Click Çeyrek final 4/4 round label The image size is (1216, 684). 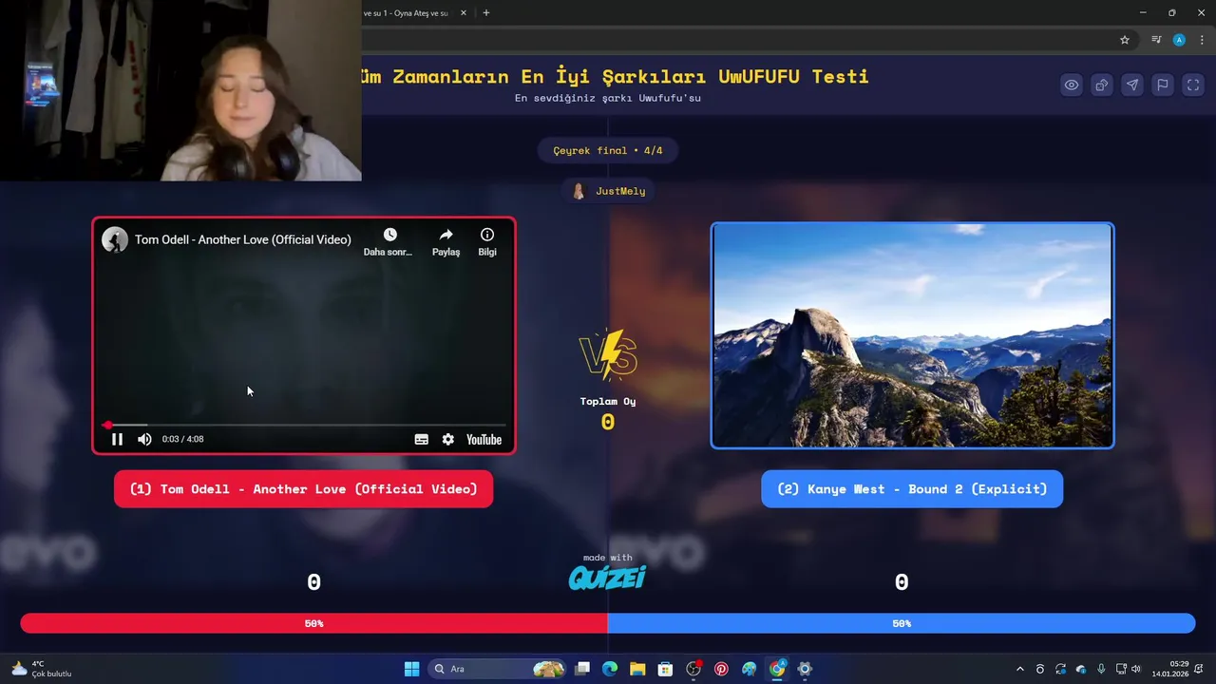tap(608, 150)
